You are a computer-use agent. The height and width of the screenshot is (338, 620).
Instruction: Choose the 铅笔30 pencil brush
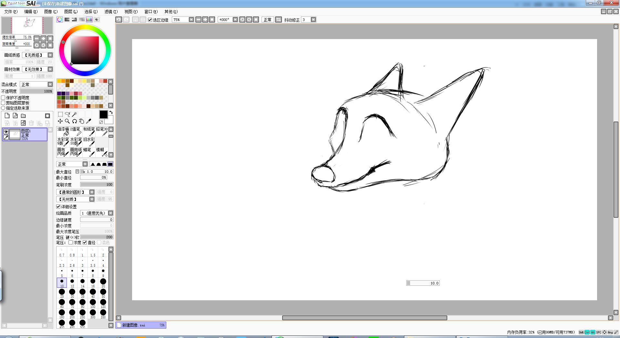tap(102, 131)
